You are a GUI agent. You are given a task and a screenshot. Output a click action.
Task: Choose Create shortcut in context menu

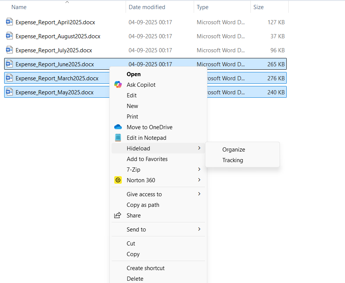(x=146, y=268)
